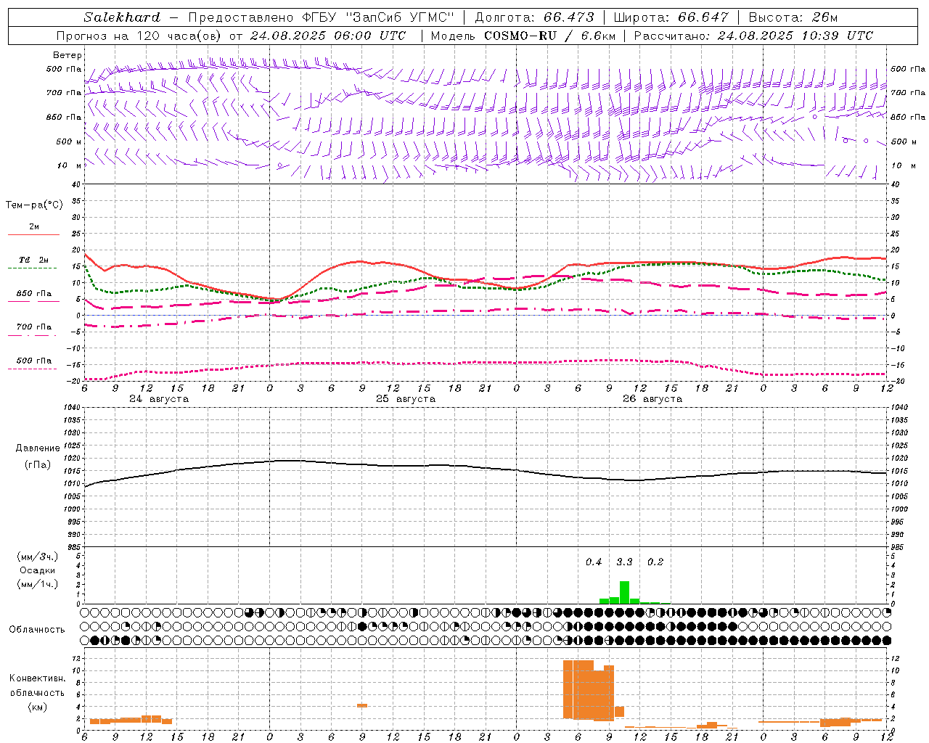Select the model label COSMO-RU / 6.6км
Screen dimensions: 929x743
[549, 36]
